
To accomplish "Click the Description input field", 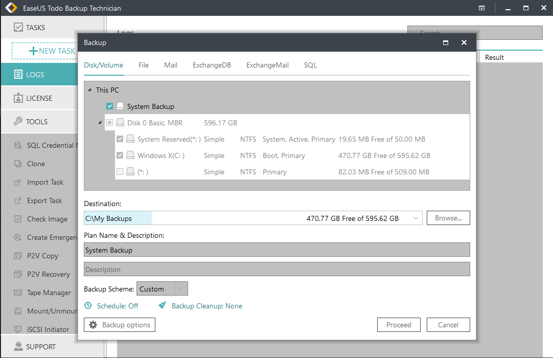I will pos(277,269).
